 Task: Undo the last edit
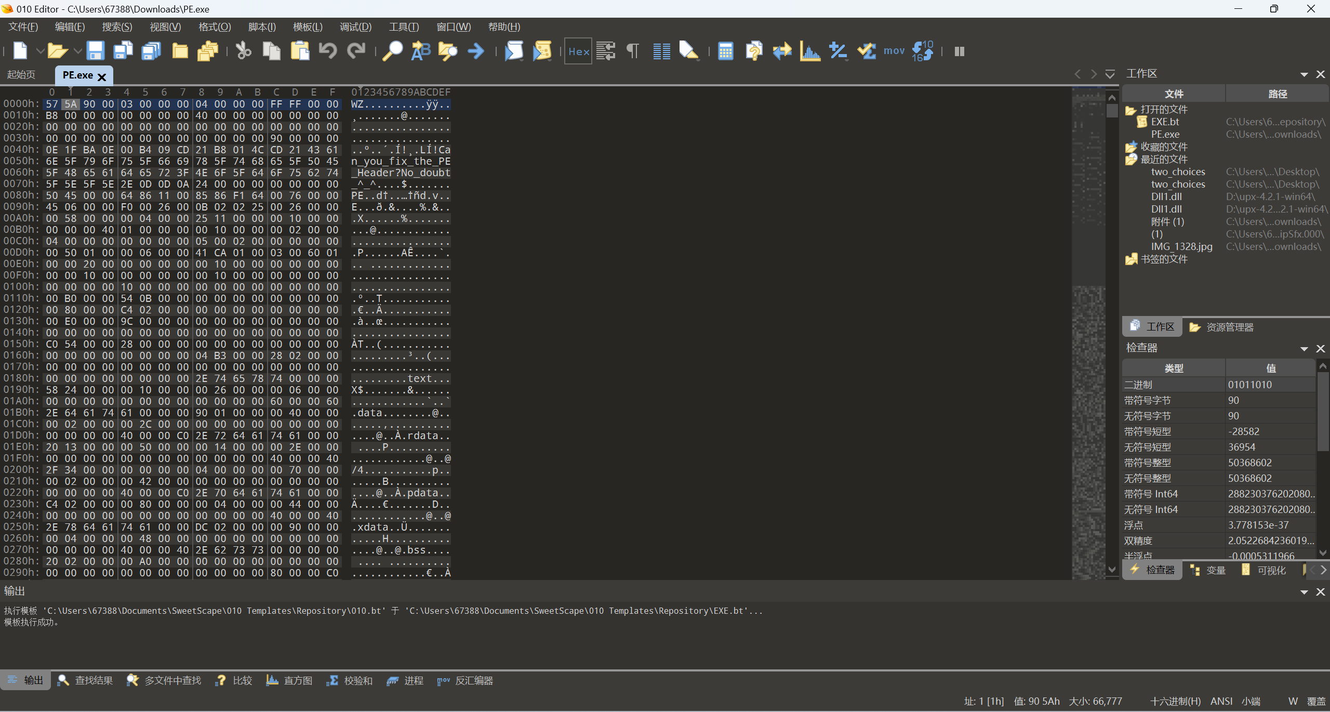click(328, 51)
